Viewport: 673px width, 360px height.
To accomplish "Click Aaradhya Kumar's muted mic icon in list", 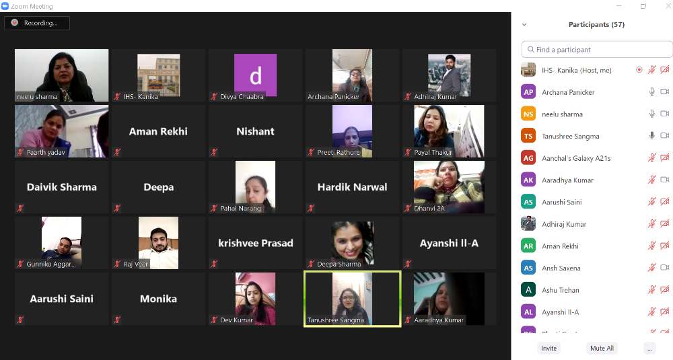I will coord(652,180).
